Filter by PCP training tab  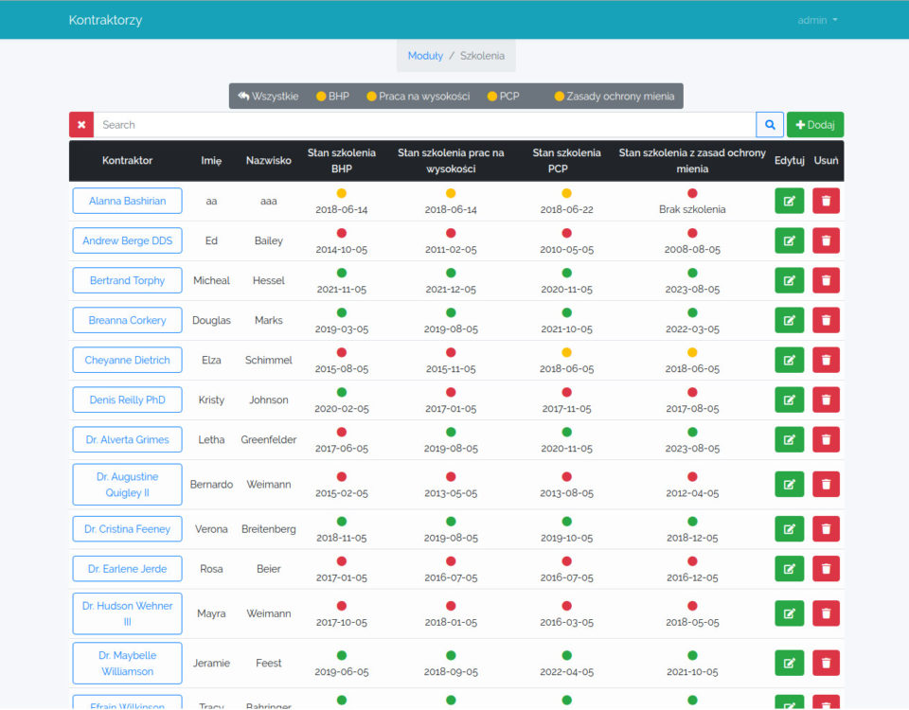click(503, 97)
